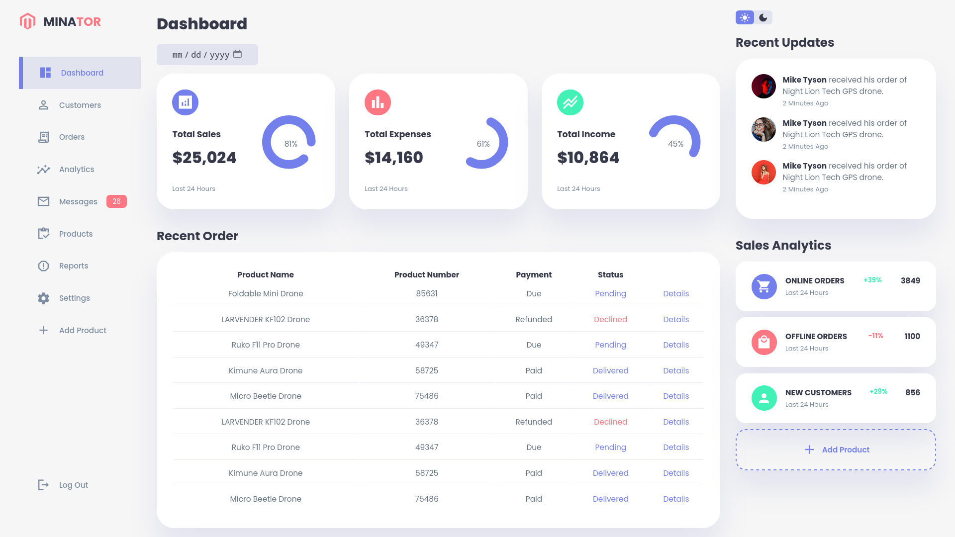955x537 pixels.
Task: Switch to dark mode moon toggle
Action: tap(763, 17)
